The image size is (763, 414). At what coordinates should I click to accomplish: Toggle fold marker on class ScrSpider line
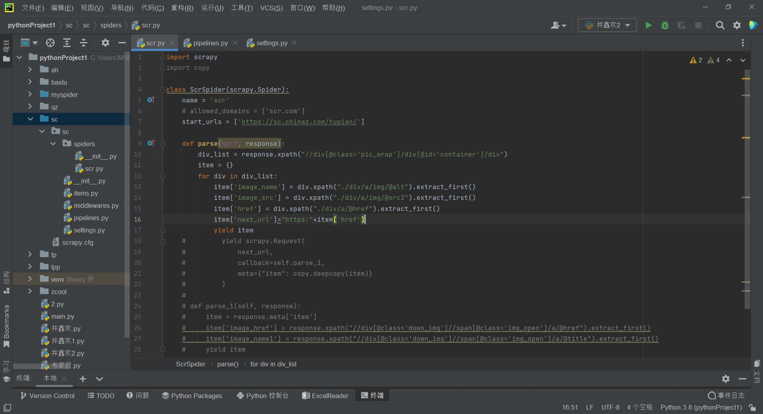point(163,90)
